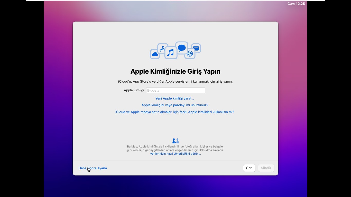351x197 pixels.
Task: Go back with the Geri button
Action: pyautogui.click(x=249, y=168)
